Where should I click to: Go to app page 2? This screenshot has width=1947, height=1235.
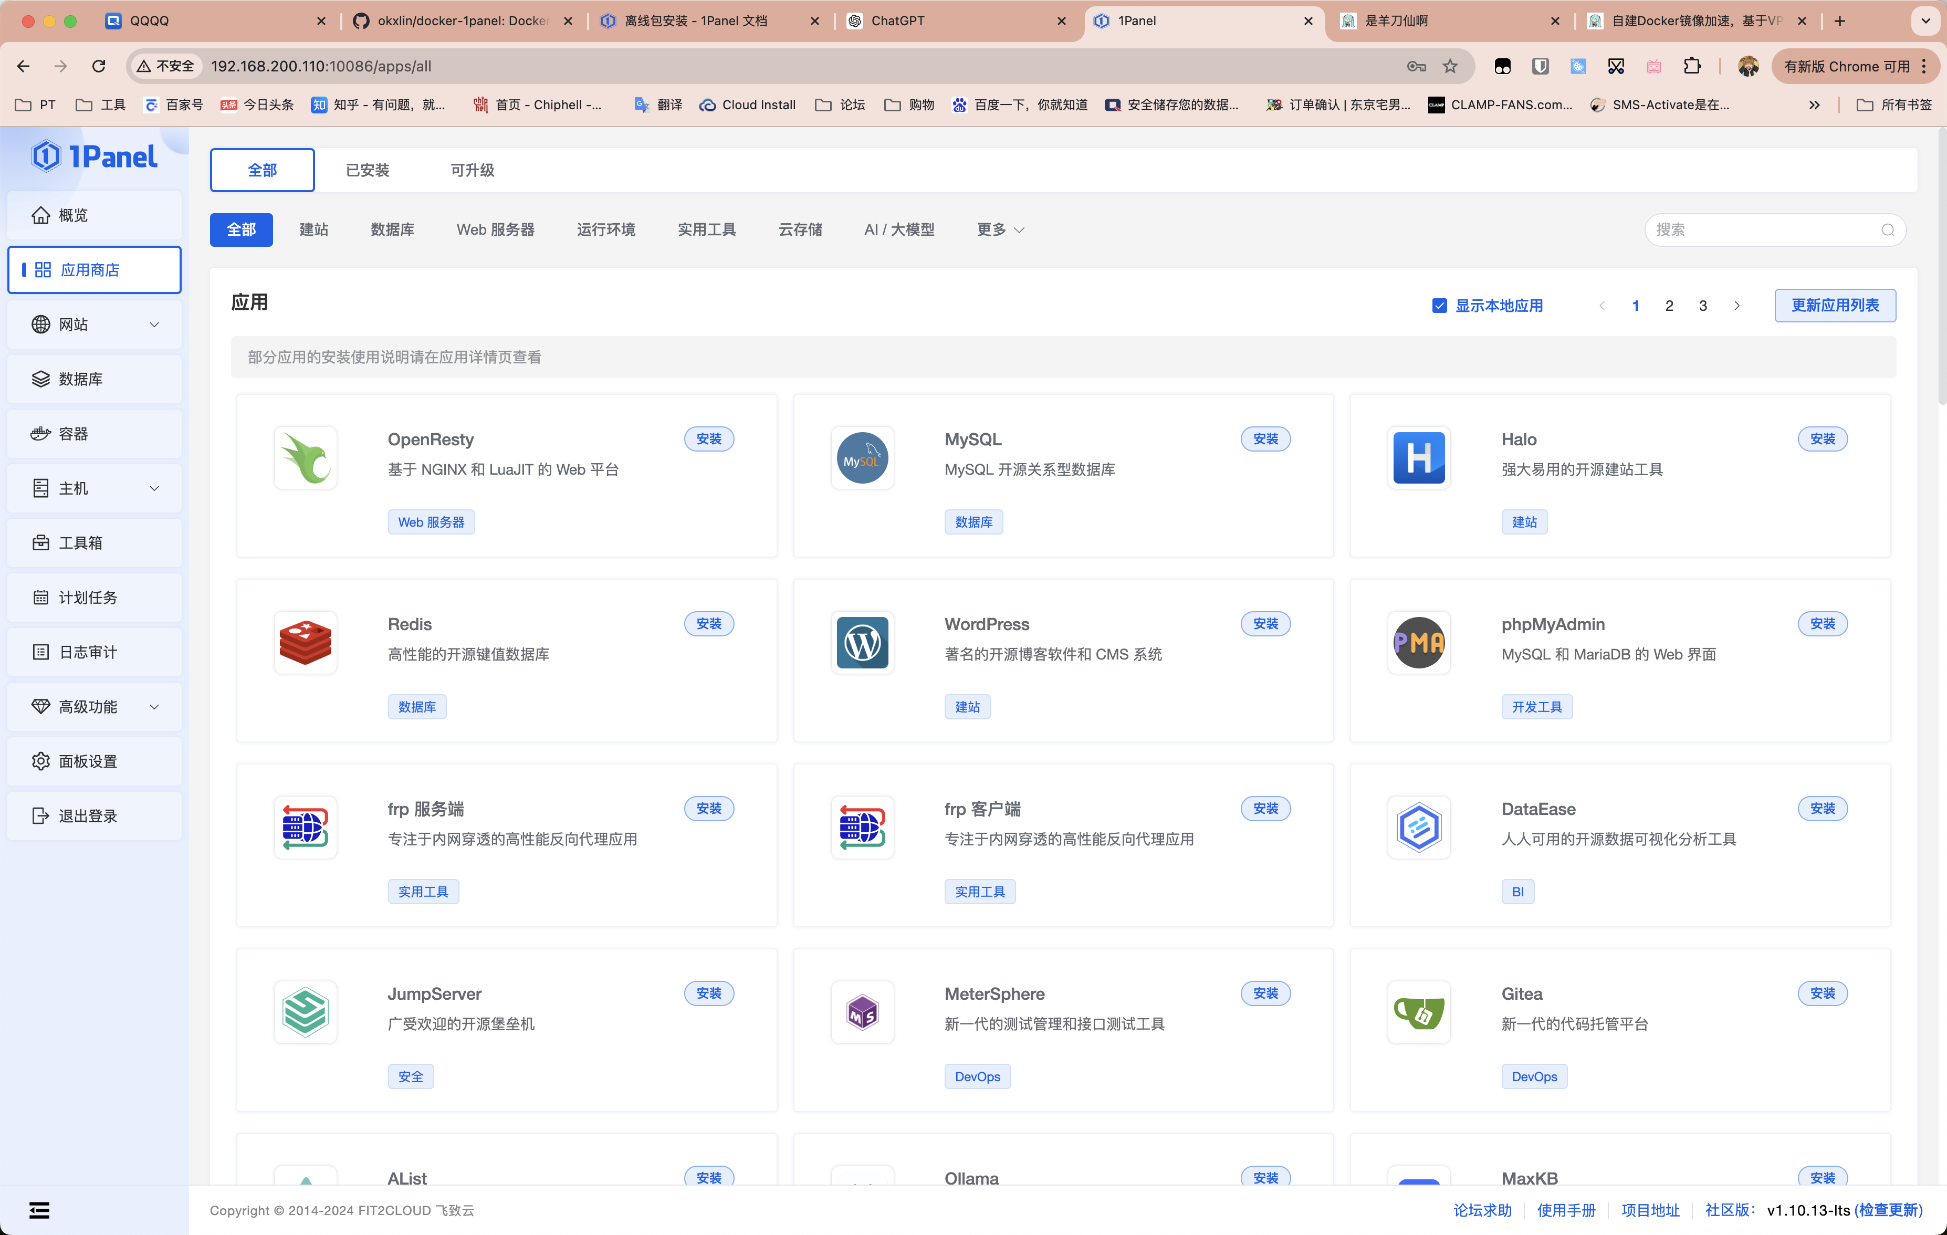pos(1669,306)
